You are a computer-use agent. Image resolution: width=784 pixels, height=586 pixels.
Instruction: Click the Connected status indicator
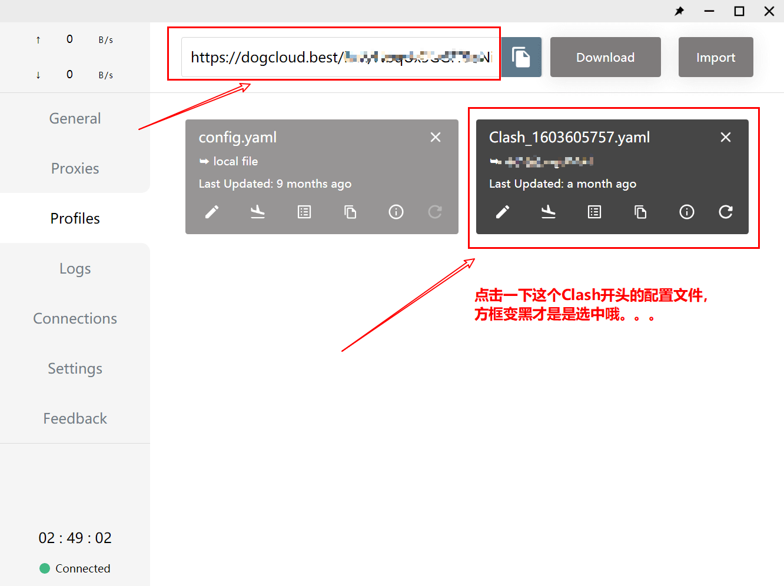click(x=75, y=568)
